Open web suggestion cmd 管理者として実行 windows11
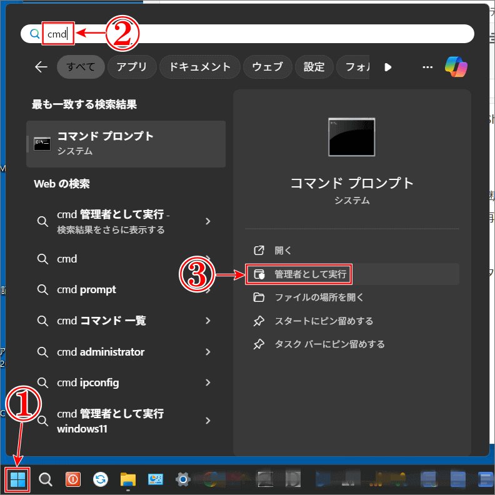 pyautogui.click(x=126, y=421)
